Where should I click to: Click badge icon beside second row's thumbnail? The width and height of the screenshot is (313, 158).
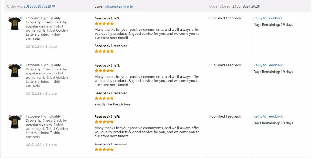click(21, 65)
